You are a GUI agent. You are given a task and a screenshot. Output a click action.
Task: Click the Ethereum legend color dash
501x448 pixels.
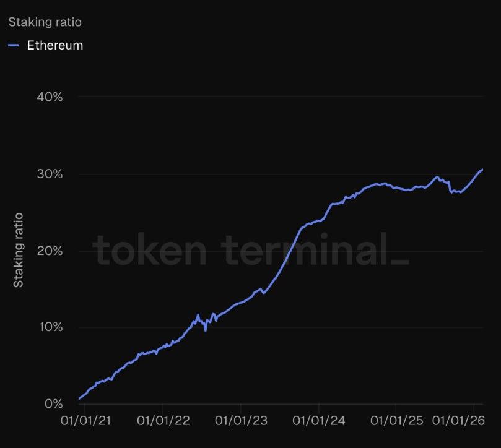click(x=14, y=45)
